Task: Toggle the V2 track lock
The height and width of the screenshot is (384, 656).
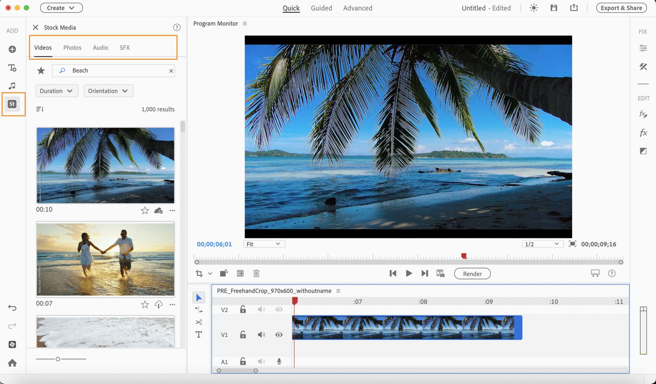Action: 243,309
